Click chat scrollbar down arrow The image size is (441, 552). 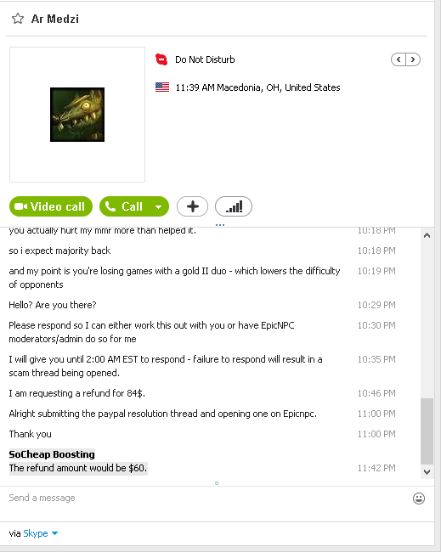tap(427, 472)
